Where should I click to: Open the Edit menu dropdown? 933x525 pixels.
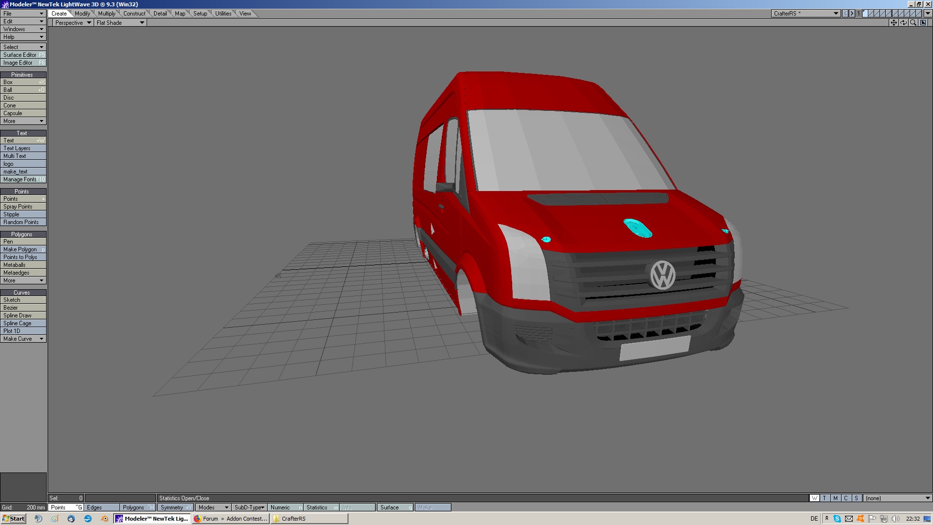point(23,21)
